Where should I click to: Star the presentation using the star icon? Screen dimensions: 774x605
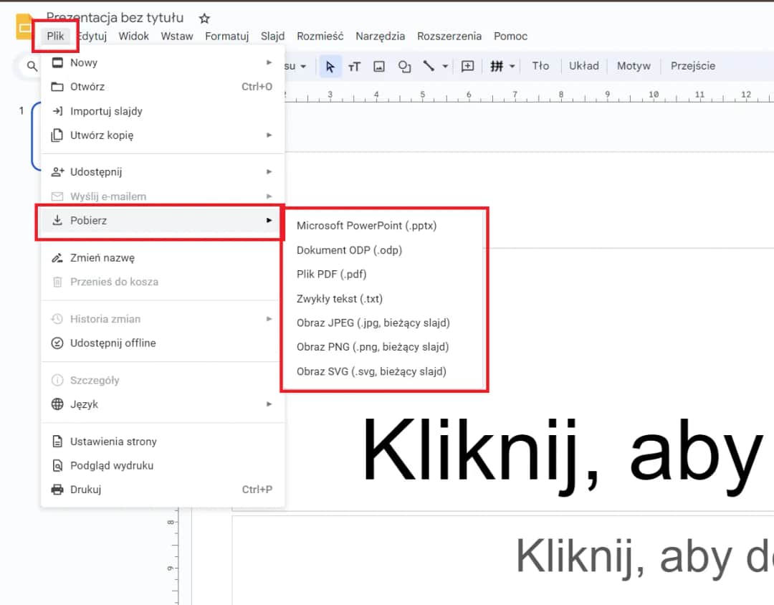click(204, 18)
